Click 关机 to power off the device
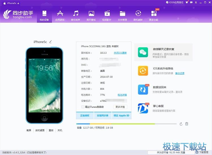The image size is (212, 155). pos(60,130)
